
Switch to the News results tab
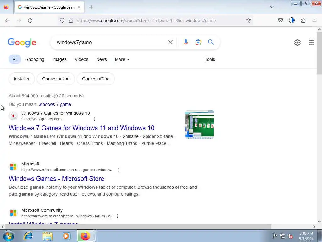102,59
